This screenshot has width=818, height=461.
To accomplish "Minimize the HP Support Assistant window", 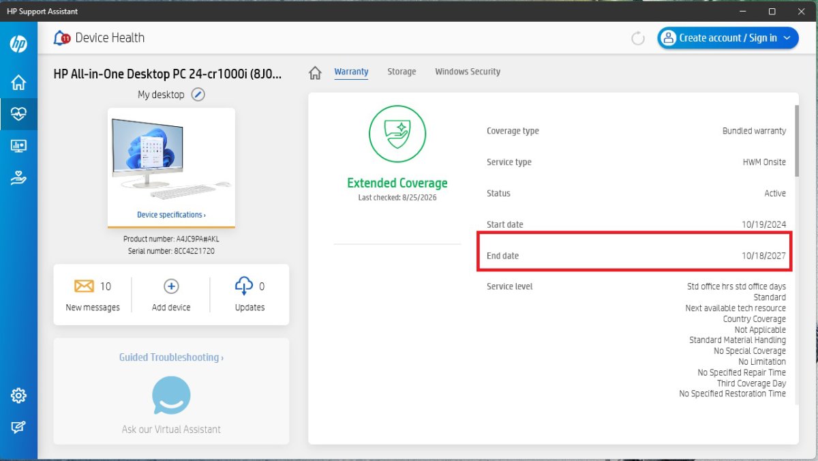I will point(742,12).
